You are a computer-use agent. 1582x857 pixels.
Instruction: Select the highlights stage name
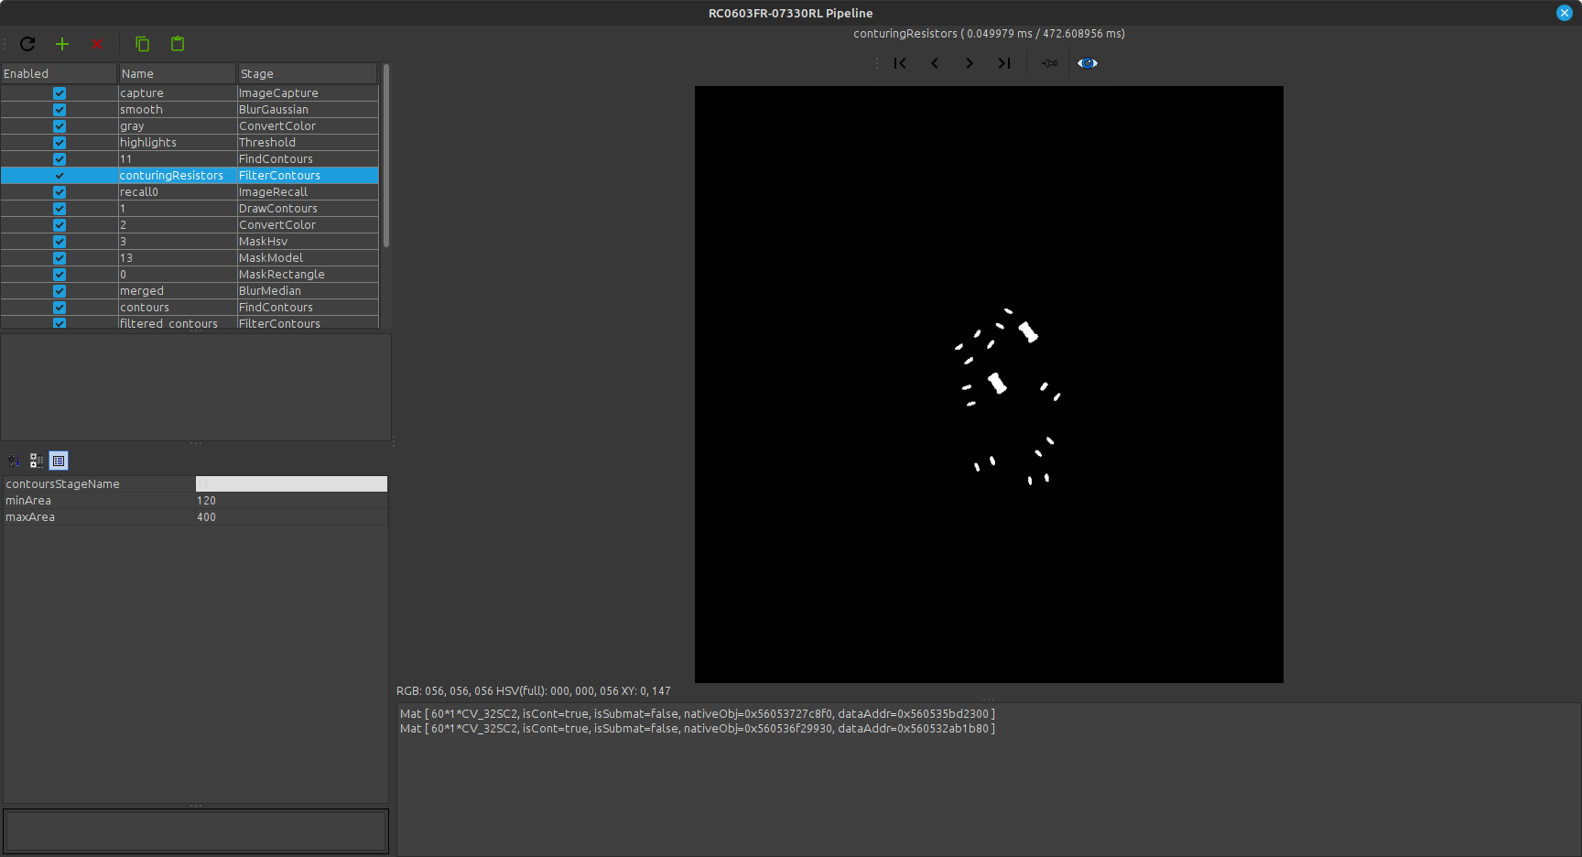[148, 143]
